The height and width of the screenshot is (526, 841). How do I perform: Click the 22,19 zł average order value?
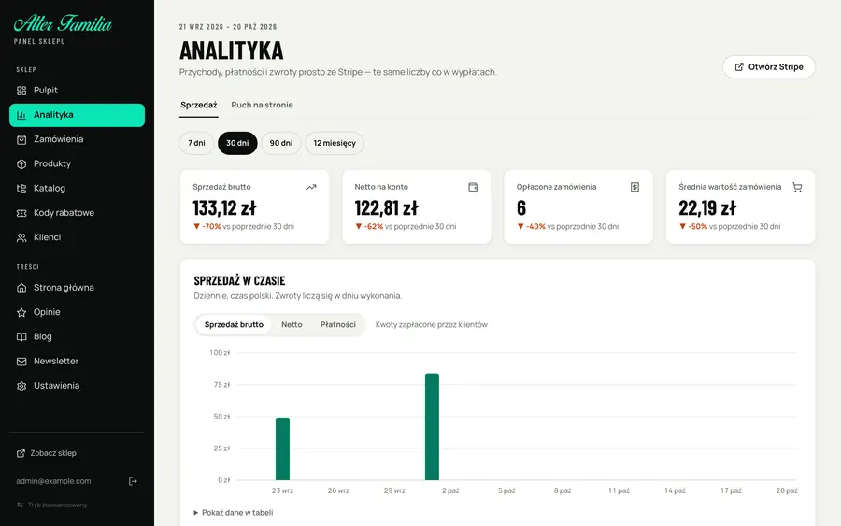[707, 208]
